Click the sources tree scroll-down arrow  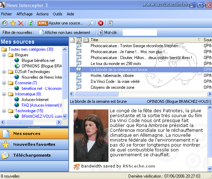tap(65, 116)
